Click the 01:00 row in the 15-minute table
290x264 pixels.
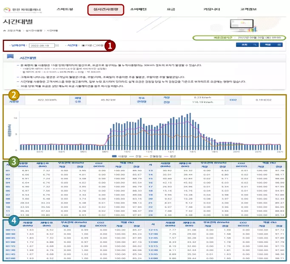coord(75,242)
